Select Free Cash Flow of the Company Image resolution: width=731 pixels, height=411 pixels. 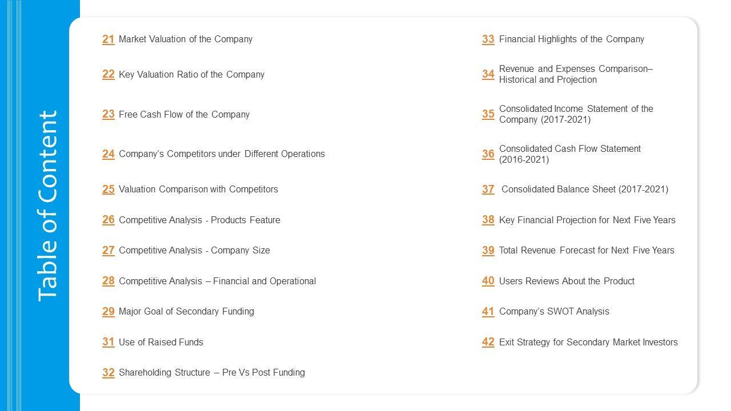click(184, 114)
